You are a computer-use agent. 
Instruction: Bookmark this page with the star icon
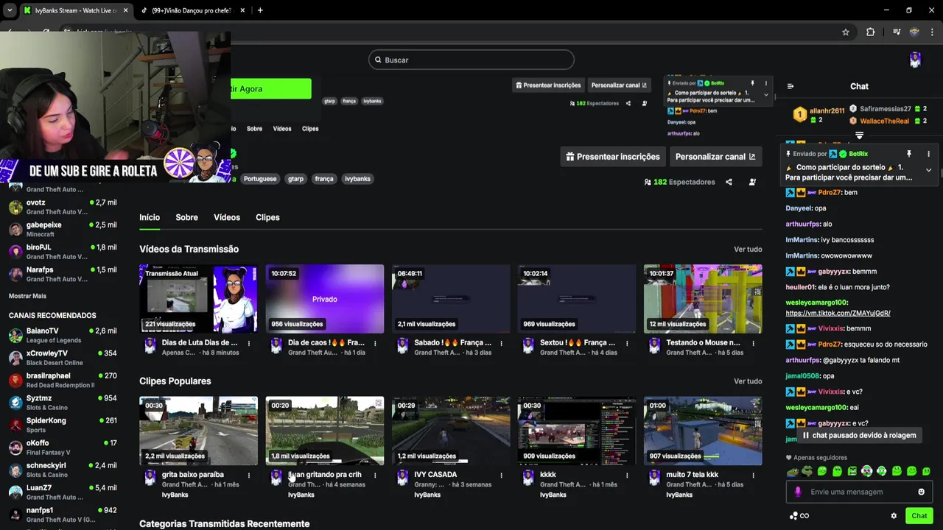(x=846, y=32)
